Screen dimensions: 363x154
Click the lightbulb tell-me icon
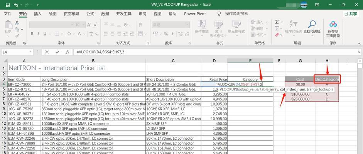(x=219, y=14)
